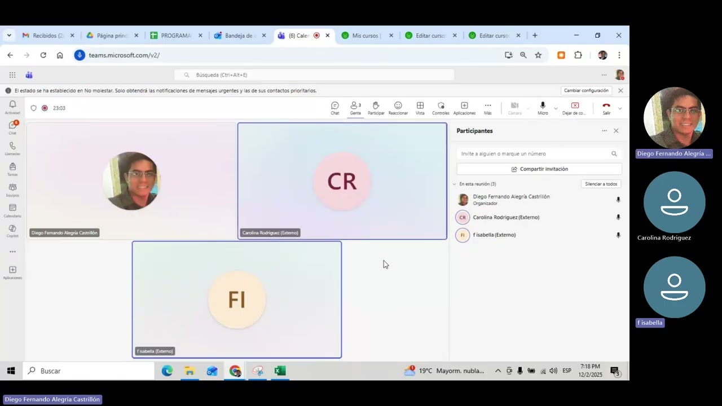Click browser zoom magnifier icon
Screen dimensions: 722x406
pos(523,55)
